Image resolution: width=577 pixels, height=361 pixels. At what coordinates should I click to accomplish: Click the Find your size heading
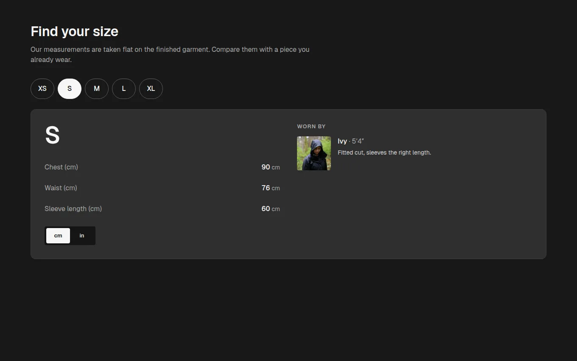75,31
